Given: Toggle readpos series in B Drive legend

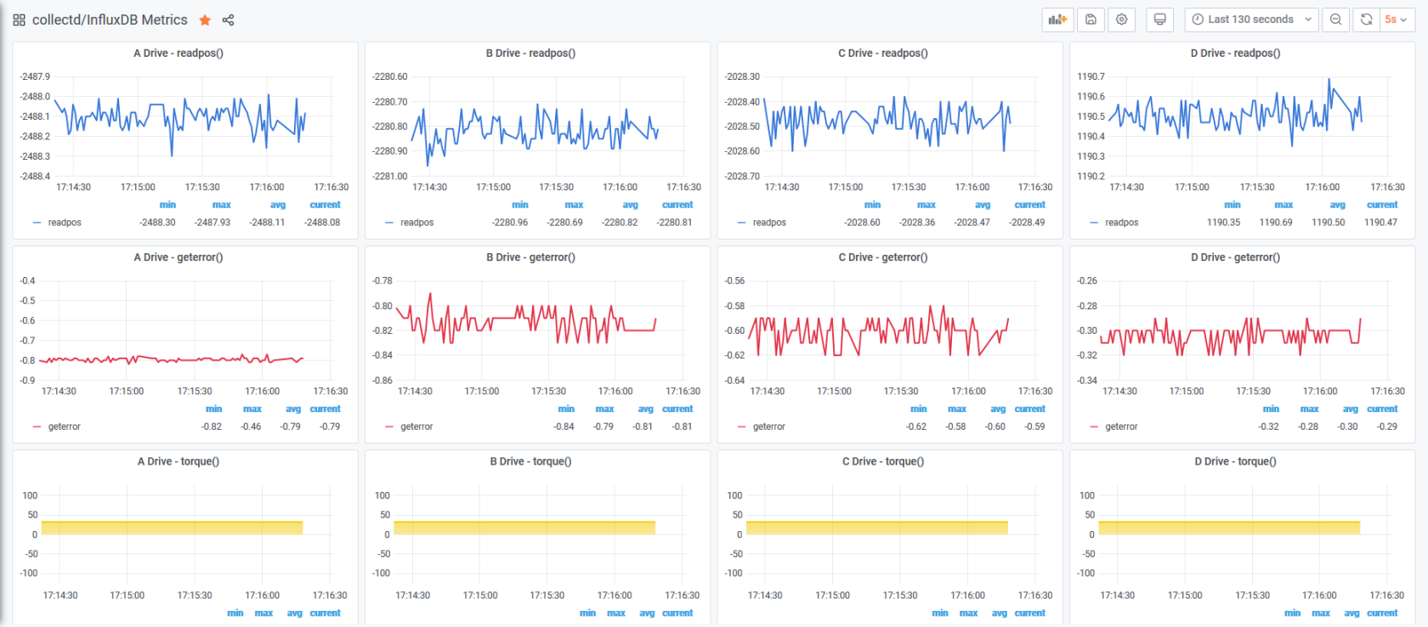Looking at the screenshot, I should (416, 223).
